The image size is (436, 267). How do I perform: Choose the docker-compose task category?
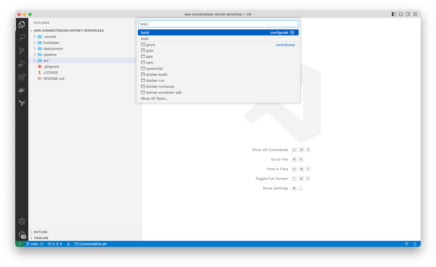click(x=218, y=86)
